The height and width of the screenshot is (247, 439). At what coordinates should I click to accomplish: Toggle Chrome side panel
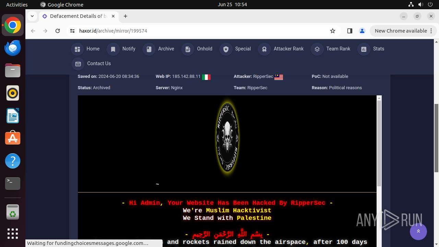350,31
